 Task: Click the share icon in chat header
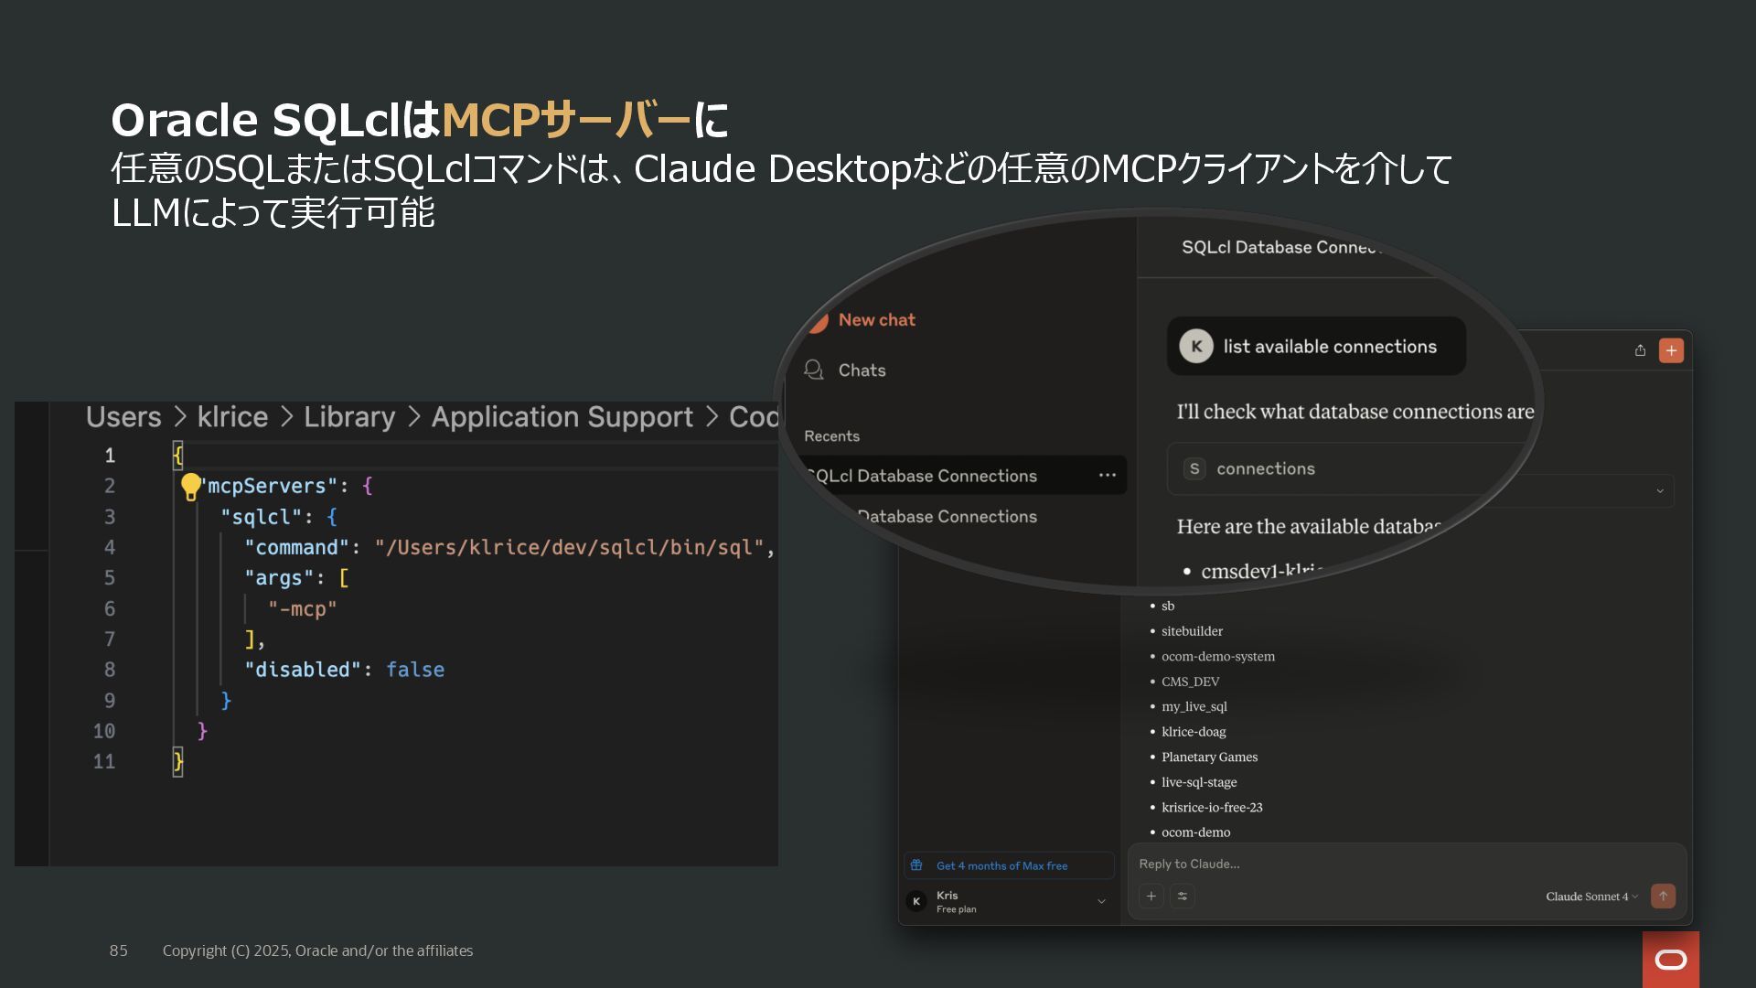pos(1640,350)
